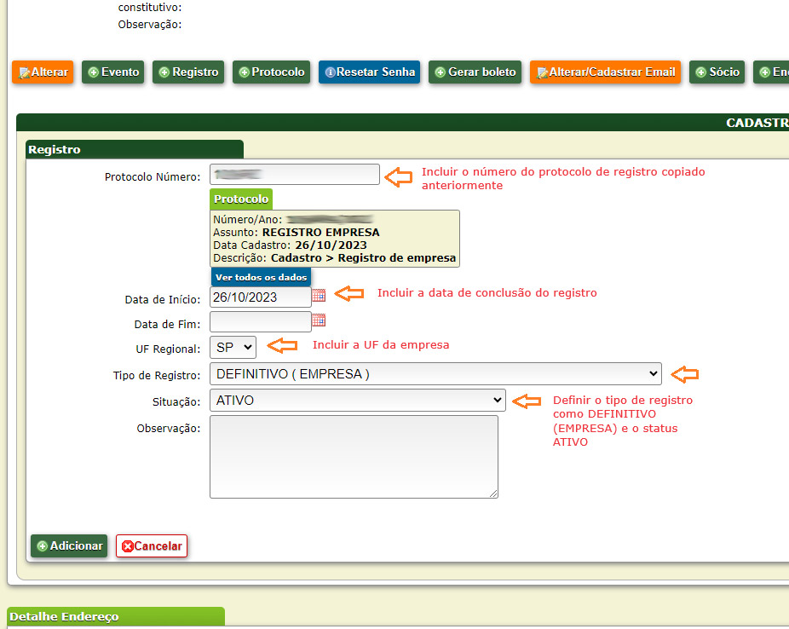789x629 pixels.
Task: Open calendar icon beside Data de Início
Action: [319, 296]
